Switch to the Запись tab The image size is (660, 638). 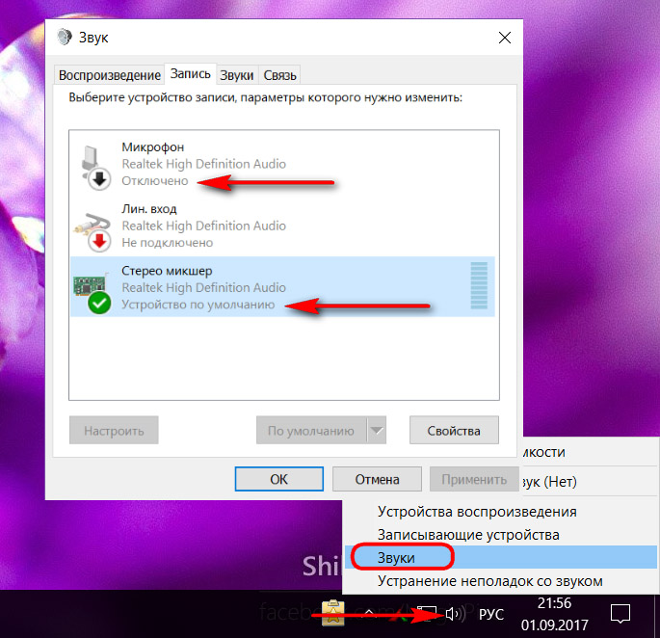(x=190, y=73)
